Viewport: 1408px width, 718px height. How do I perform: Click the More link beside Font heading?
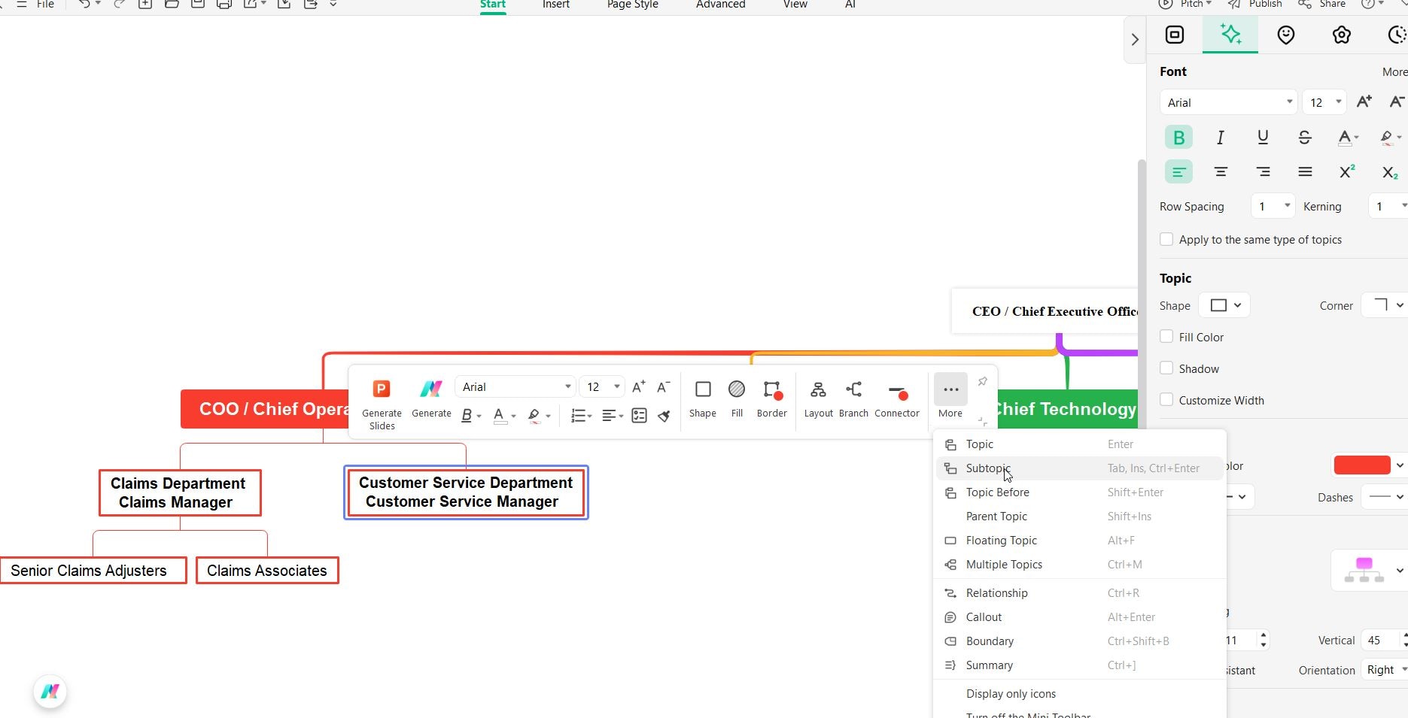tap(1394, 72)
